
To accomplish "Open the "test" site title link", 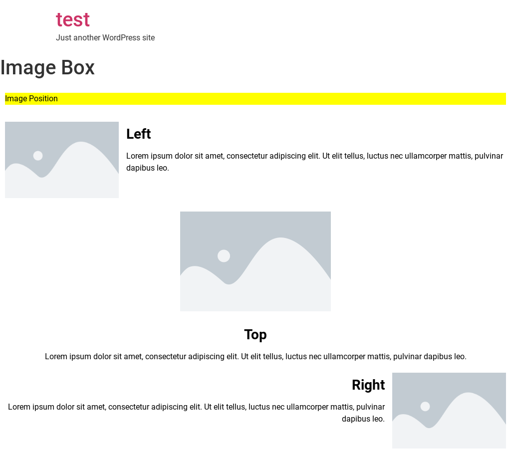I will click(x=73, y=19).
